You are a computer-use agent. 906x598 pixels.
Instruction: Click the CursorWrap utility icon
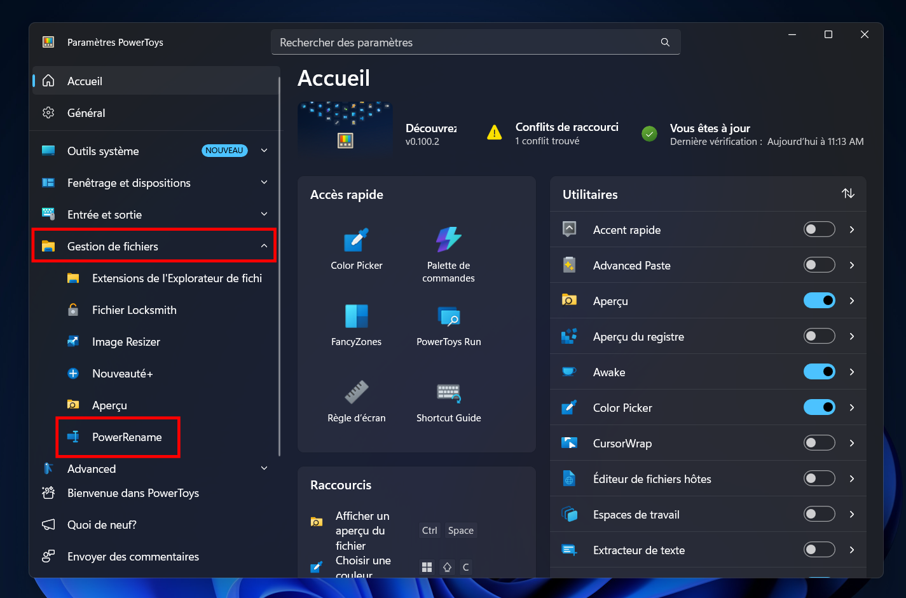click(x=569, y=443)
